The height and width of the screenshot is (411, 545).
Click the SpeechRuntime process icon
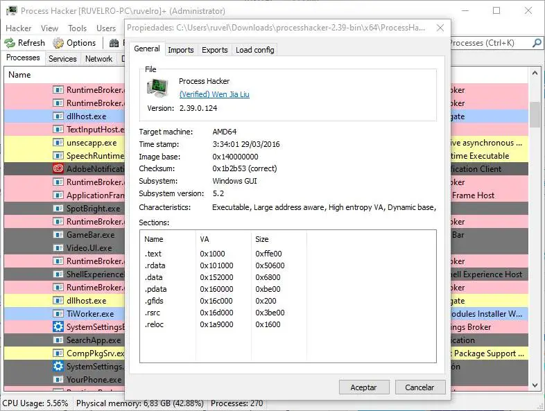[x=58, y=156]
